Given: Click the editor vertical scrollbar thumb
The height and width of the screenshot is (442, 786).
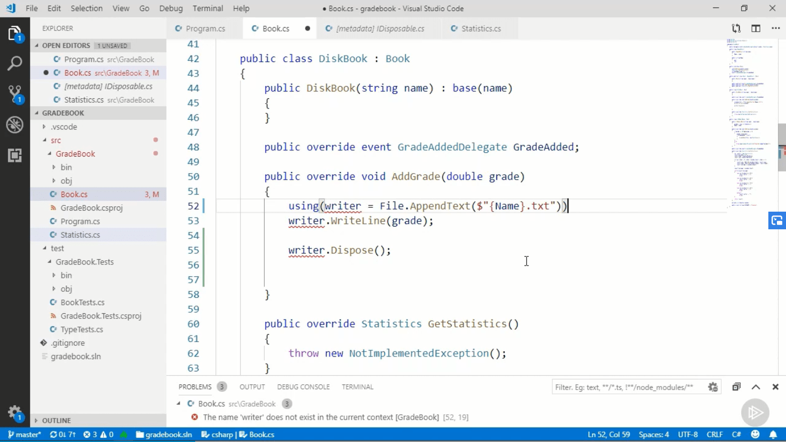Looking at the screenshot, I should coord(782,147).
